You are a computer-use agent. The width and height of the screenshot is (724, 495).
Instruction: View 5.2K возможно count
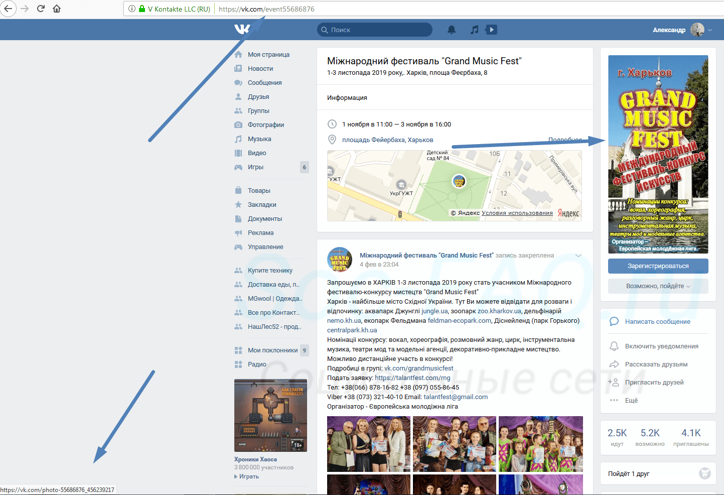650,437
